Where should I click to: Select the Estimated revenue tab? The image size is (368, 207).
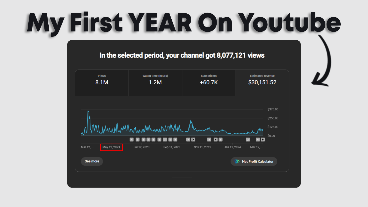click(x=262, y=83)
